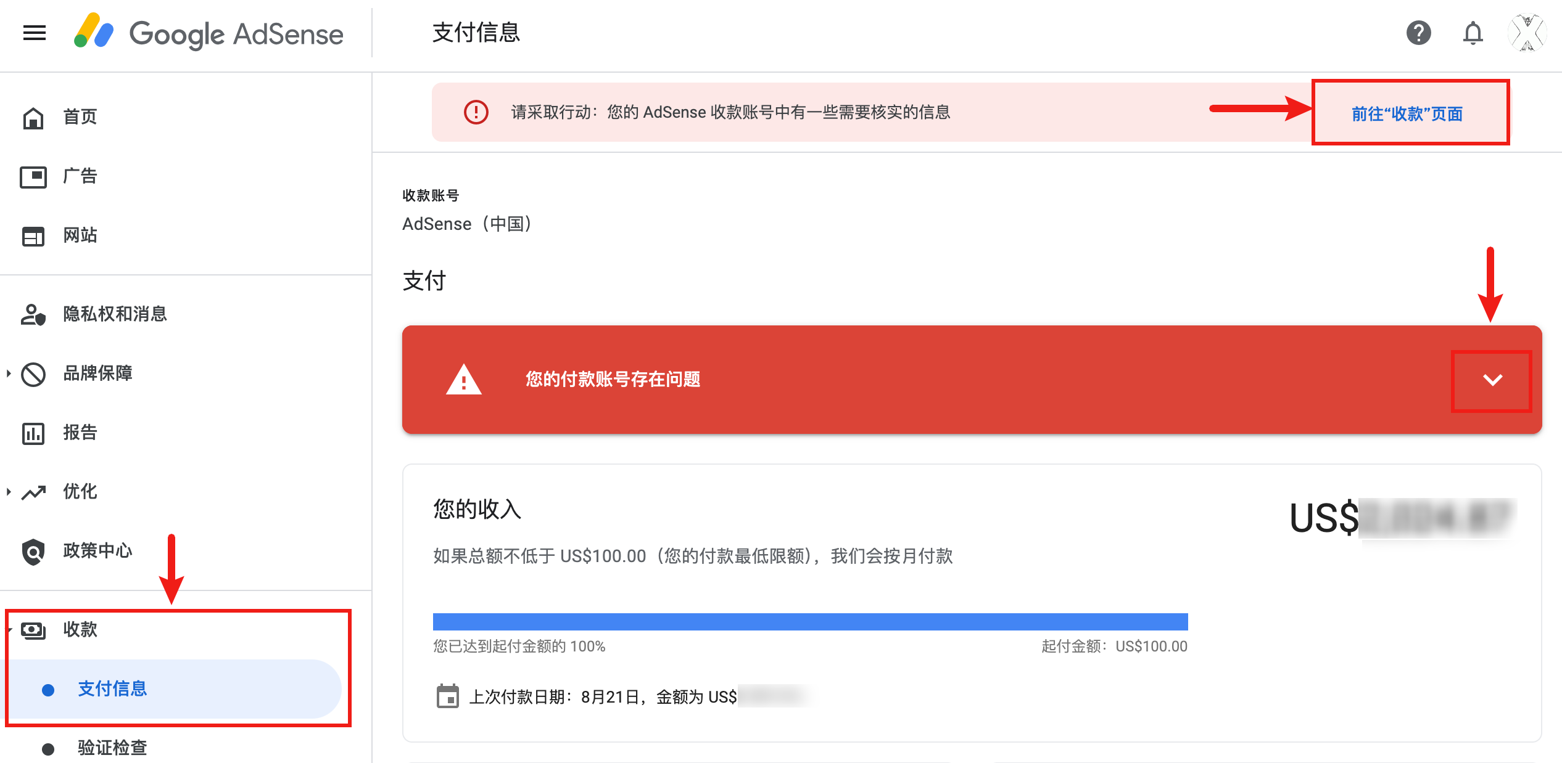Screen dimensions: 1562x763
Task: Open the help question mark icon
Action: [1418, 33]
